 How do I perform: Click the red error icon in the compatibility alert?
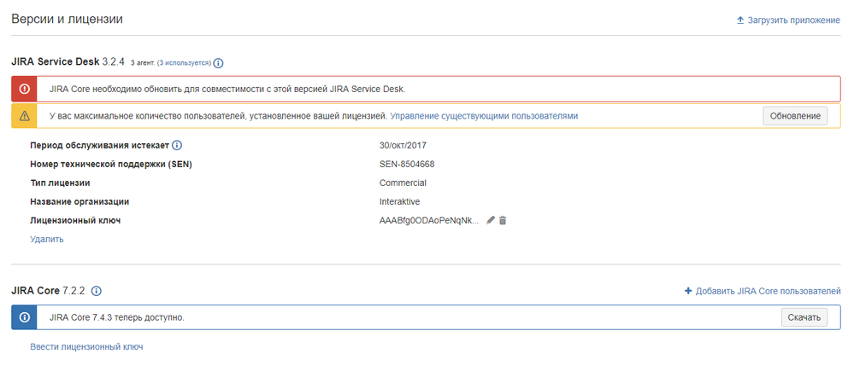(x=24, y=89)
